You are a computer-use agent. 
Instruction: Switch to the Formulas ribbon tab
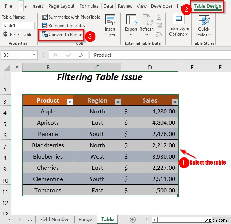click(89, 6)
